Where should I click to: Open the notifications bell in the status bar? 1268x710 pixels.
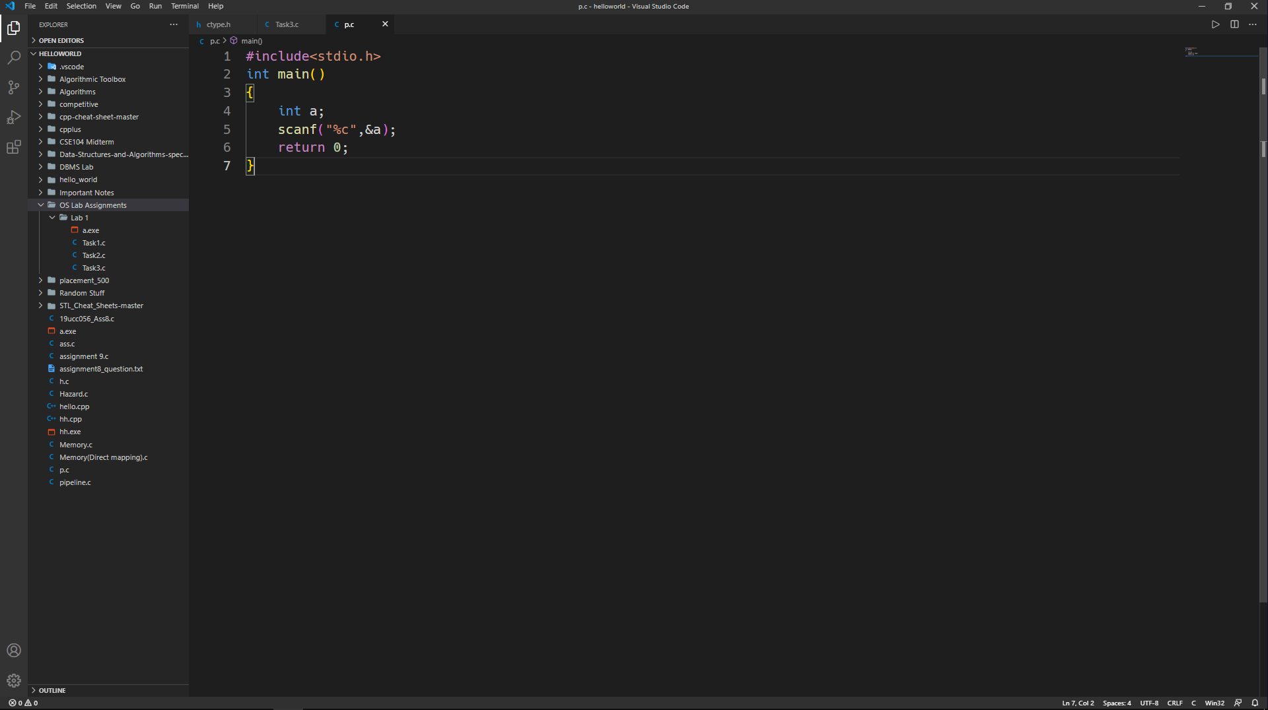(1255, 703)
